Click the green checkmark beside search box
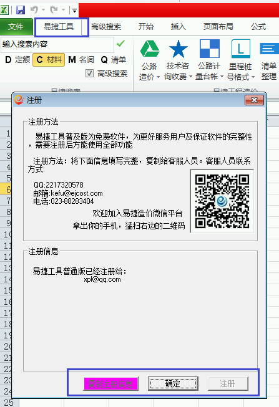 pos(120,44)
